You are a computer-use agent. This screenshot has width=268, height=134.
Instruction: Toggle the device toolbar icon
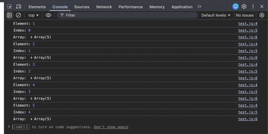[x=19, y=7]
